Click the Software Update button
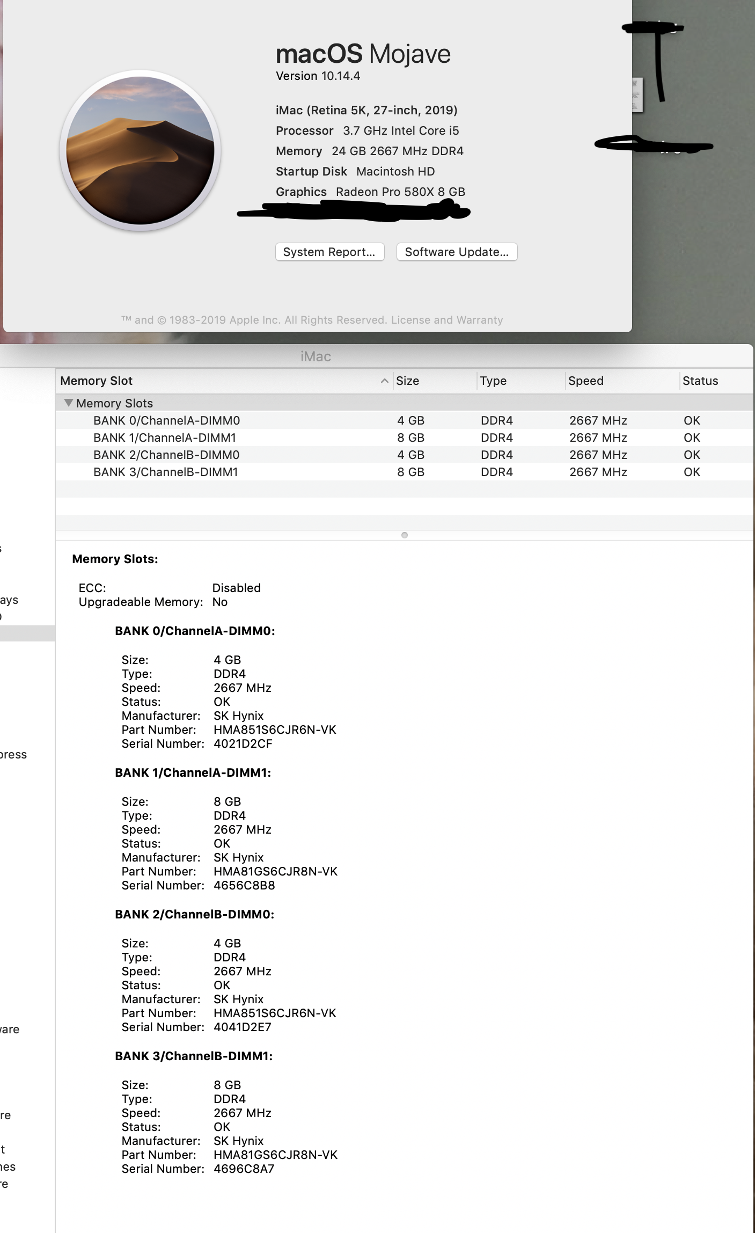 pyautogui.click(x=457, y=252)
